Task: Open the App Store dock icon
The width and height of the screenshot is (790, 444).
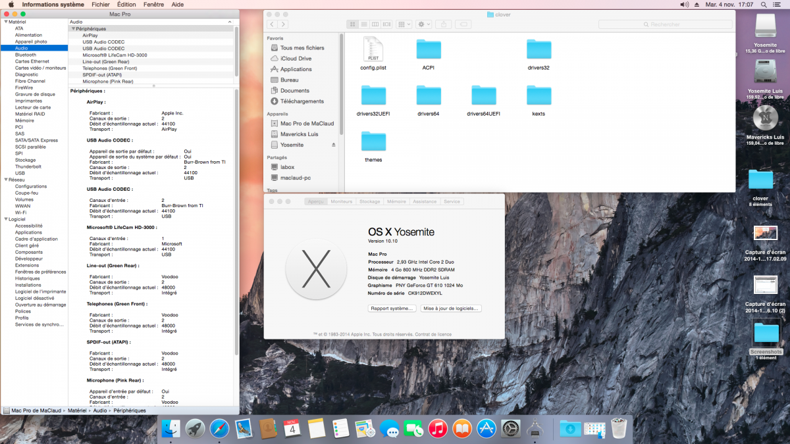Action: point(487,429)
